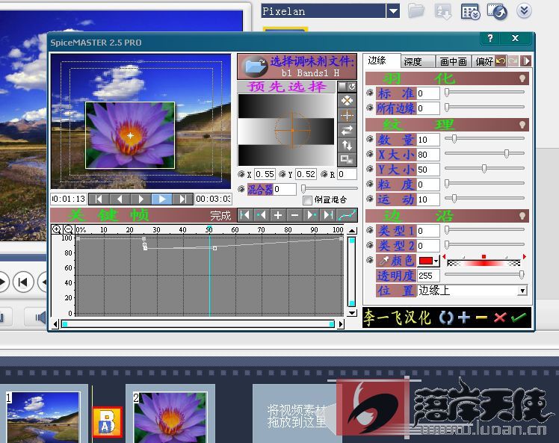Go to next keyframe

point(311,215)
